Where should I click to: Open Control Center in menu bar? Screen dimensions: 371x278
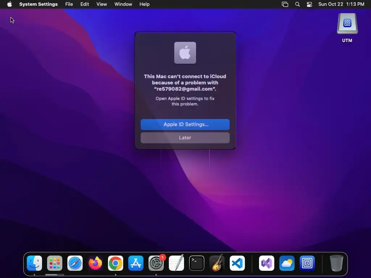pos(309,4)
